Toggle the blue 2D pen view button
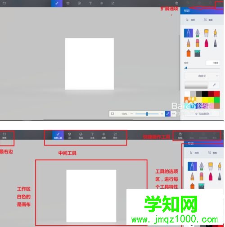 [x=167, y=114]
